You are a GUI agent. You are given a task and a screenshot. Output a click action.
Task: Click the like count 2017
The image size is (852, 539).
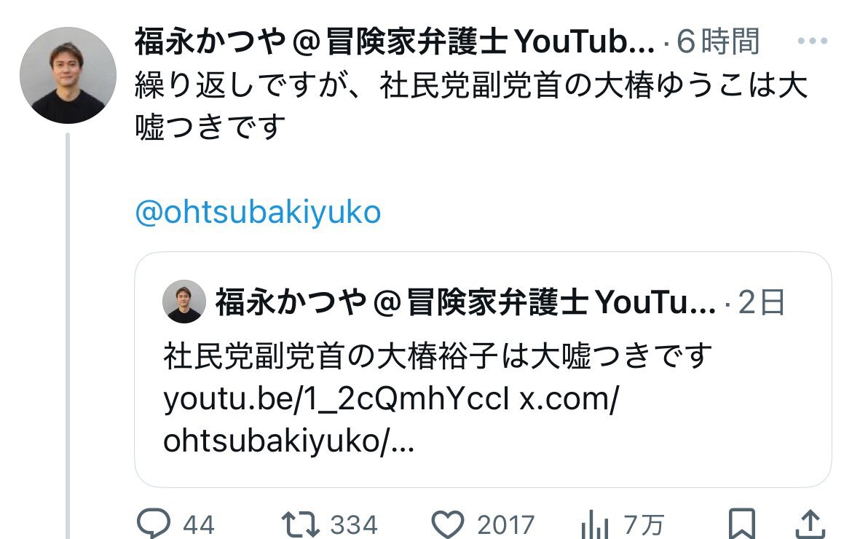[506, 525]
